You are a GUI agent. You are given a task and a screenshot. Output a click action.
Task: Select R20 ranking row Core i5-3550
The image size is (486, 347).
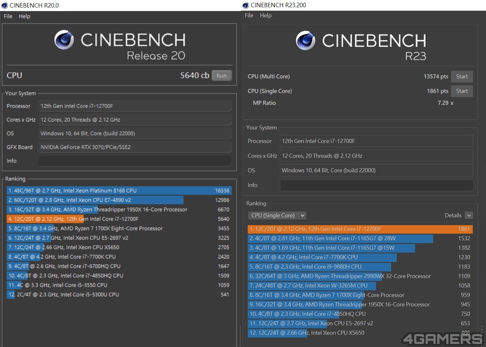click(x=119, y=285)
